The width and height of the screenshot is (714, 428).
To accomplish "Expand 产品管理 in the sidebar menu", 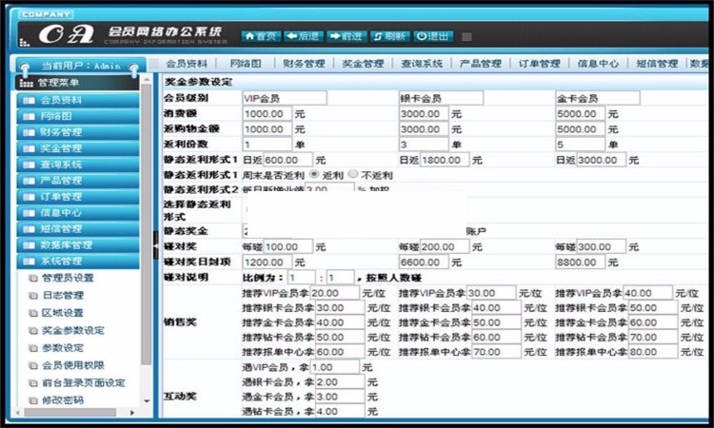I will coord(78,181).
